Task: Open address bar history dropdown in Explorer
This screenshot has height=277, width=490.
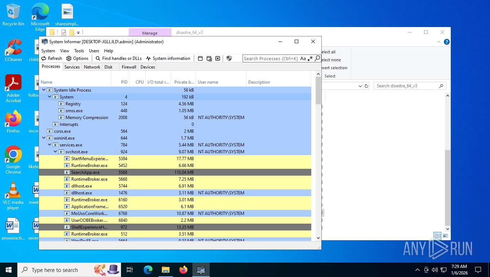Action: pyautogui.click(x=360, y=86)
